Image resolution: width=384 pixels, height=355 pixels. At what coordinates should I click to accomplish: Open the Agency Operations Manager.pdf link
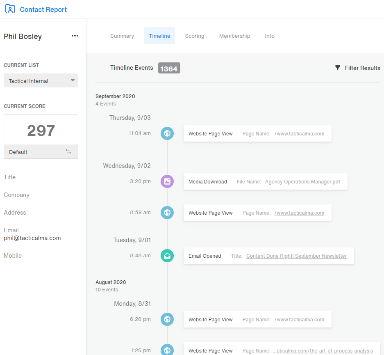302,182
